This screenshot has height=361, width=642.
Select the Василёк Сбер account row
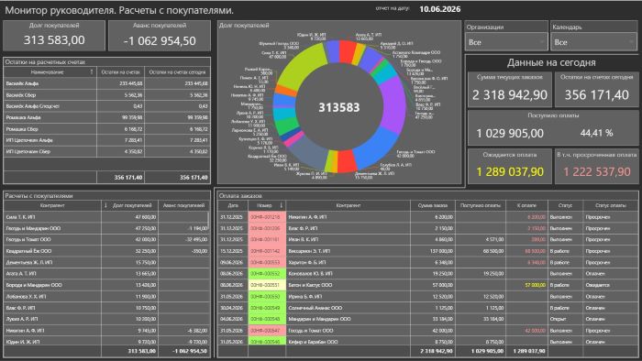[x=107, y=95]
